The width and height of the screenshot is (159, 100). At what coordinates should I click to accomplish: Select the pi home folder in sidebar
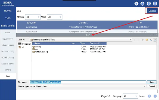pos(21,47)
